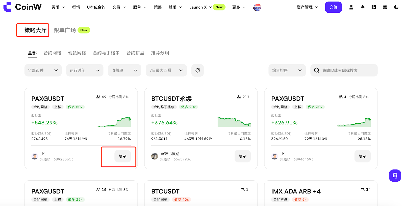
Task: Click the refresh filters icon
Action: [x=197, y=70]
